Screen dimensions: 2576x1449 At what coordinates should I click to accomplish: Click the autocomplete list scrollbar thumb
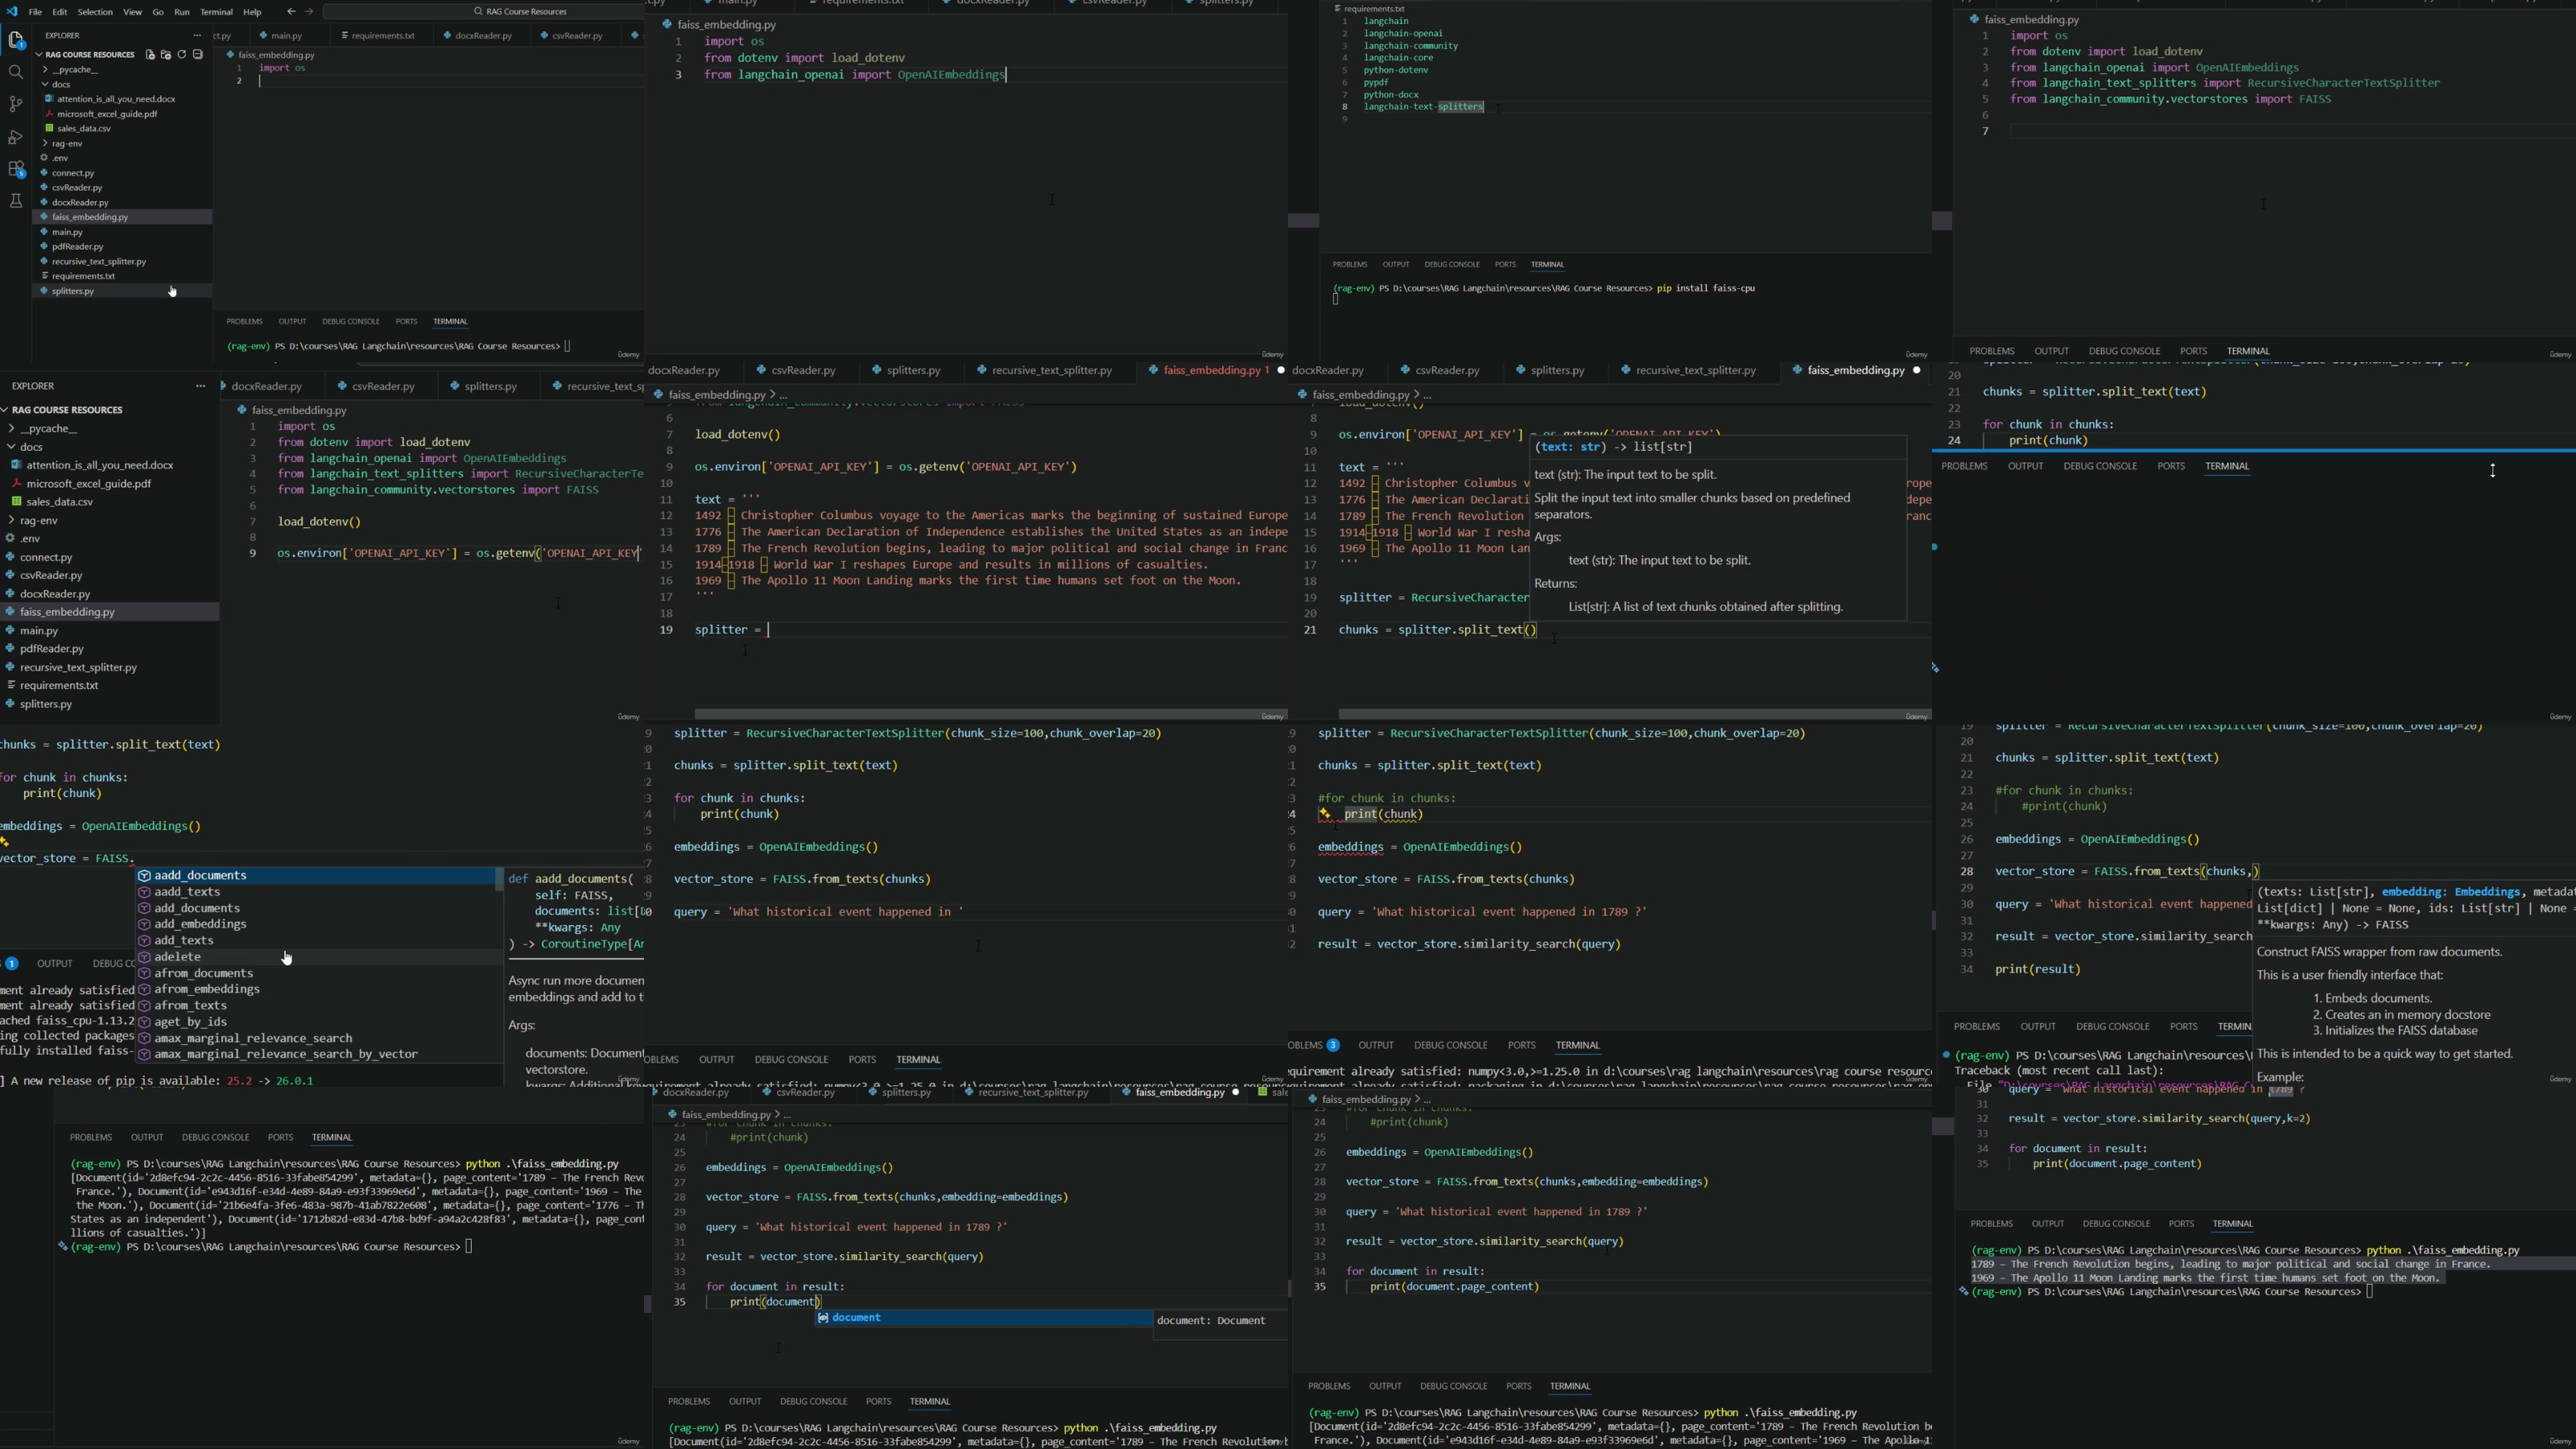tap(499, 880)
